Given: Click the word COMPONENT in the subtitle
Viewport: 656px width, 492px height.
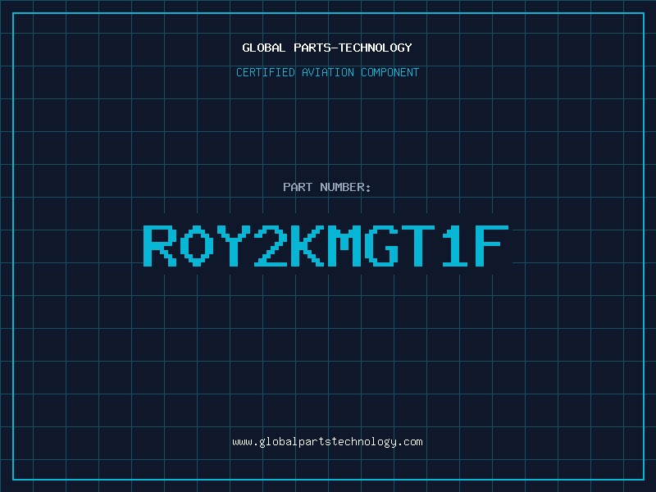Looking at the screenshot, I should coord(389,72).
